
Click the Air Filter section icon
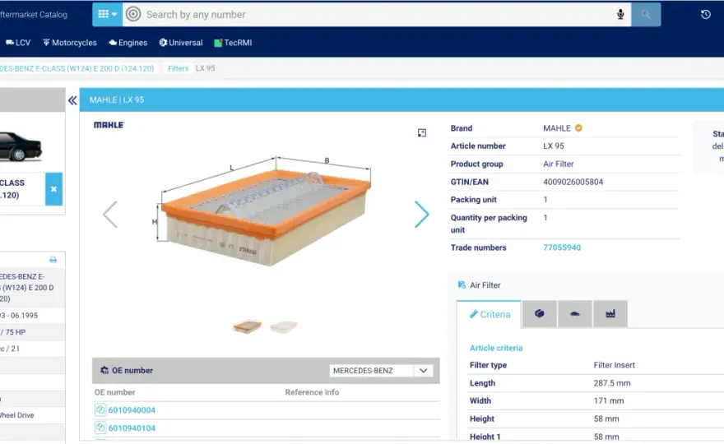[462, 284]
